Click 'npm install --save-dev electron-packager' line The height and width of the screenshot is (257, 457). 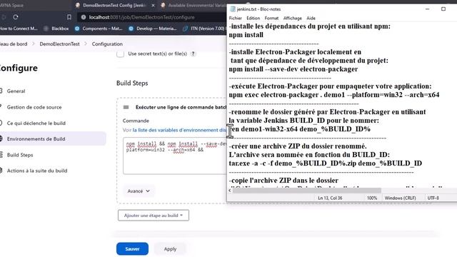(293, 69)
